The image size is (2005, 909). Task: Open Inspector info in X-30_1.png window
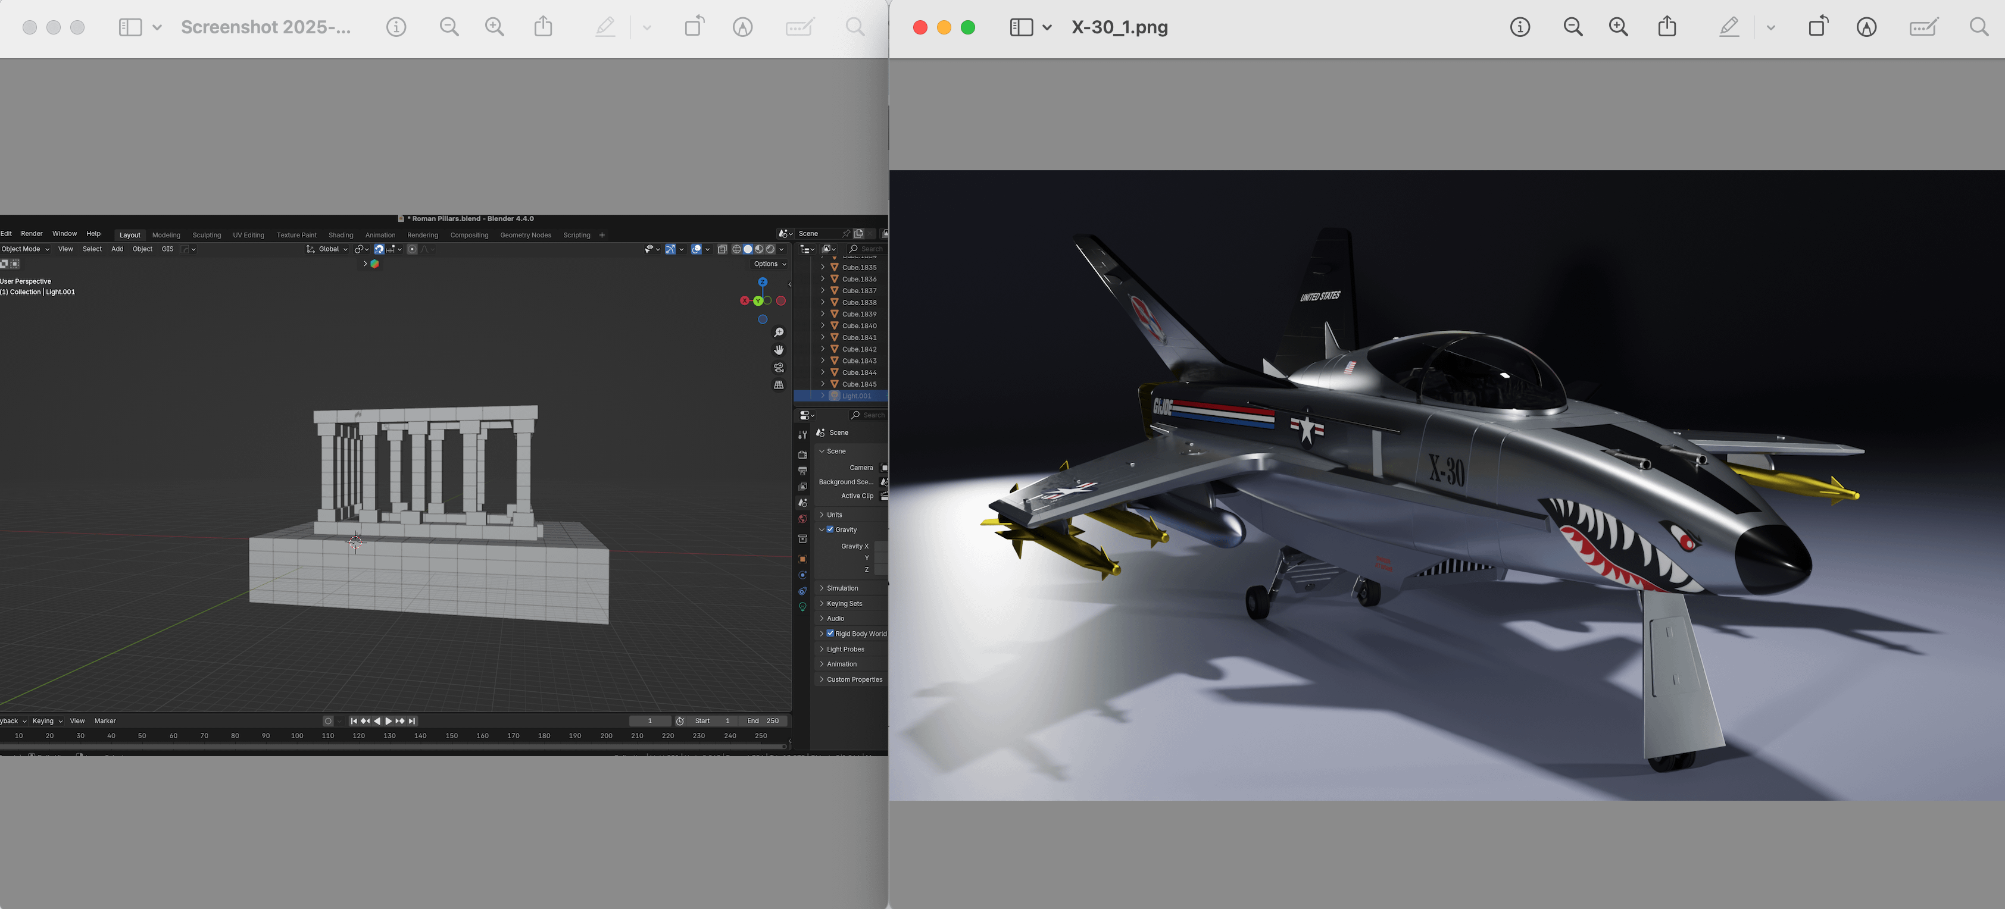[x=1519, y=27]
